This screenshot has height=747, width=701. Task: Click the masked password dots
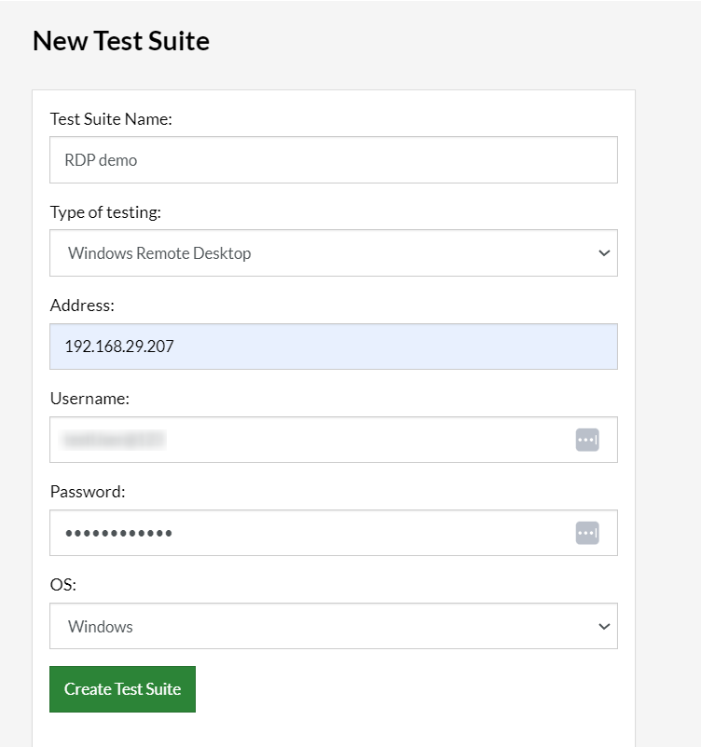pos(118,533)
